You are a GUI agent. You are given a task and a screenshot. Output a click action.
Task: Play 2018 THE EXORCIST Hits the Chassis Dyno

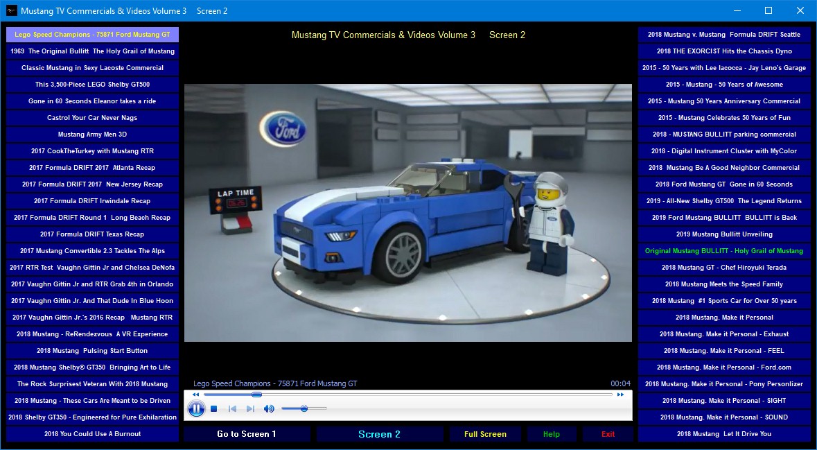pos(724,51)
